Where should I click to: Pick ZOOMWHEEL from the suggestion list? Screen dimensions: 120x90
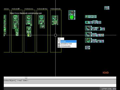coord(67,46)
